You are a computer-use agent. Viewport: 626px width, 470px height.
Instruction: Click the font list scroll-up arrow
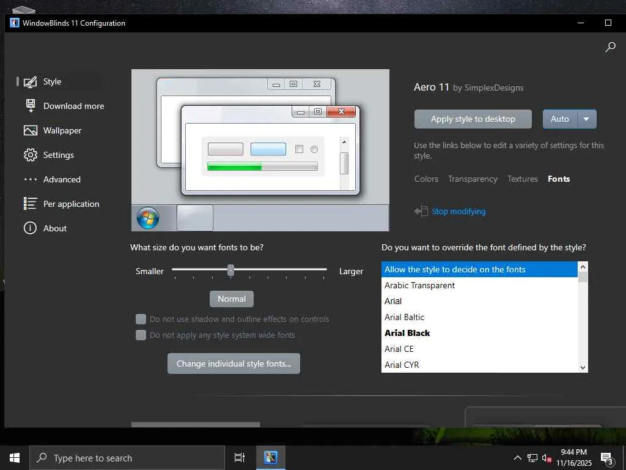[583, 267]
